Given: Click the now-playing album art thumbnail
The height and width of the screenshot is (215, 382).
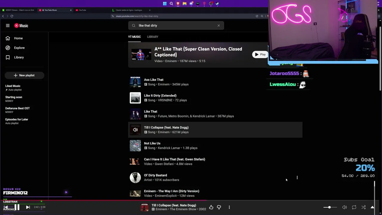Looking at the screenshot, I should 144,207.
